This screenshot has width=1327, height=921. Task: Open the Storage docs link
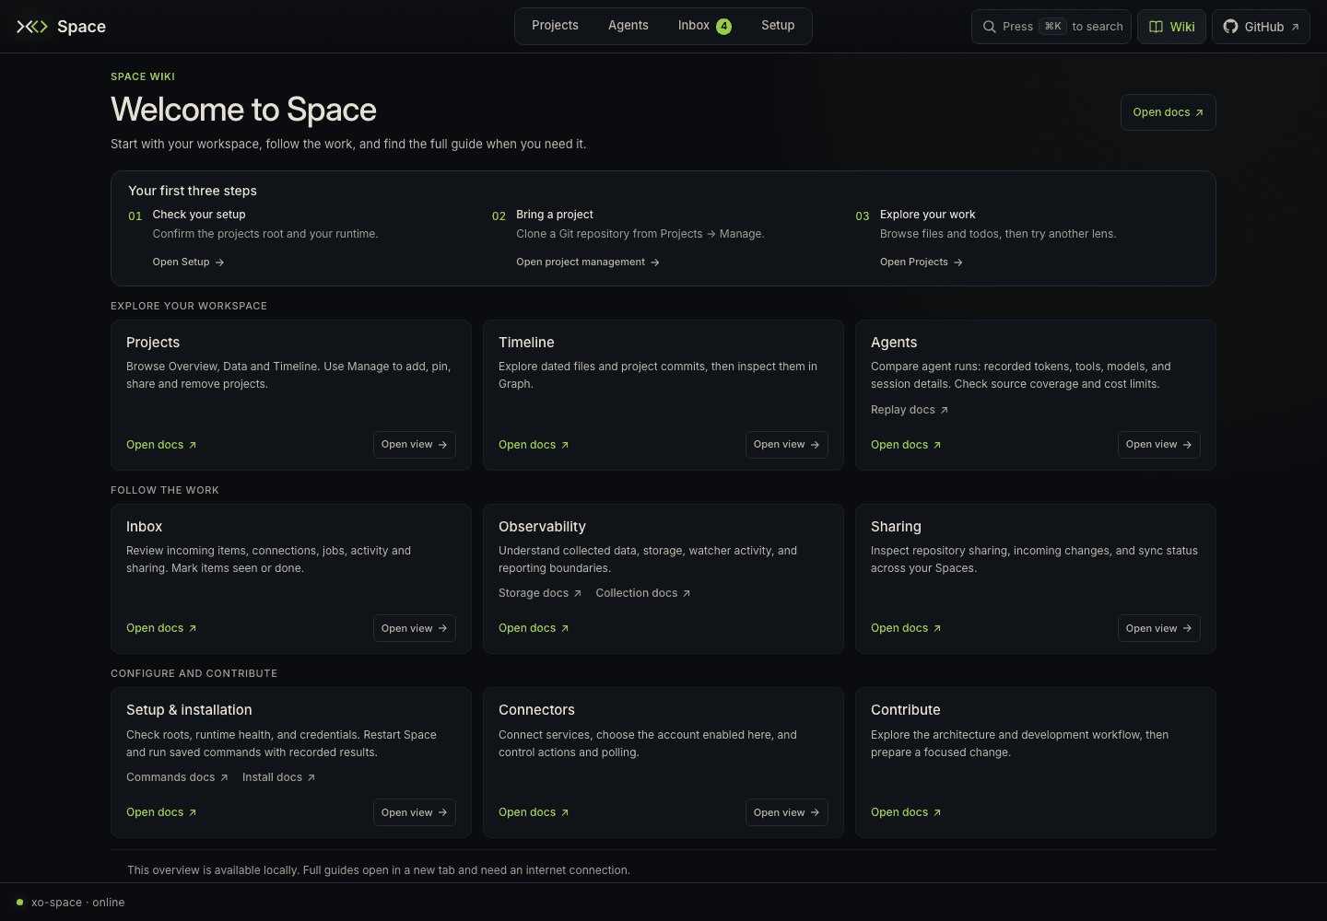coord(540,593)
